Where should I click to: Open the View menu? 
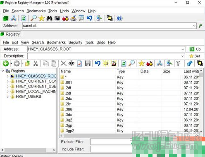pyautogui.click(x=25, y=42)
